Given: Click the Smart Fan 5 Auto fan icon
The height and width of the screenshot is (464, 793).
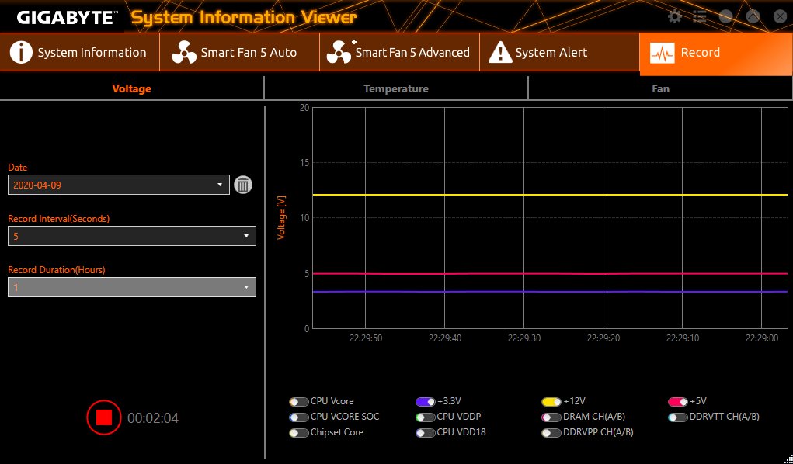Looking at the screenshot, I should [184, 53].
